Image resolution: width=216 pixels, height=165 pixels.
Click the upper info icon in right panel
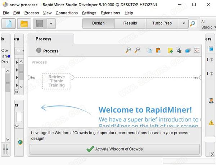click(211, 60)
